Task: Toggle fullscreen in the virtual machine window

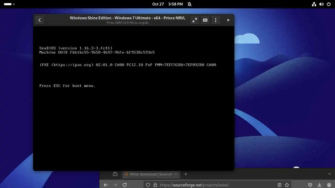Action: 195,20
